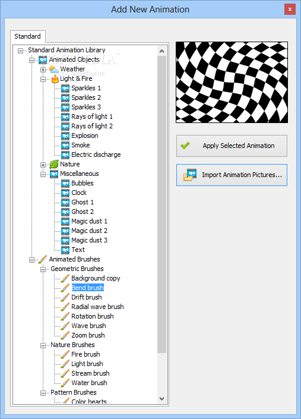Click the checkerboard animation preview
301x419 pixels.
[x=232, y=82]
